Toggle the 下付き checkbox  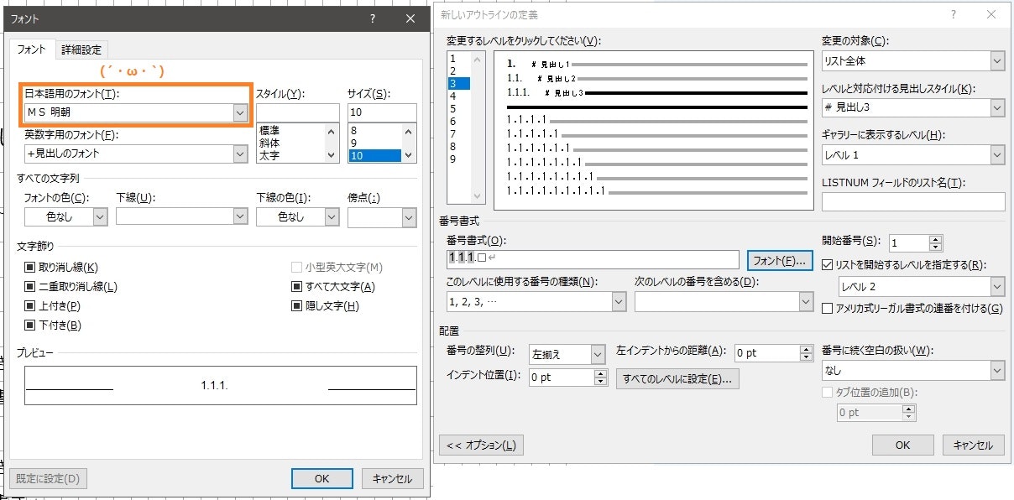click(31, 326)
